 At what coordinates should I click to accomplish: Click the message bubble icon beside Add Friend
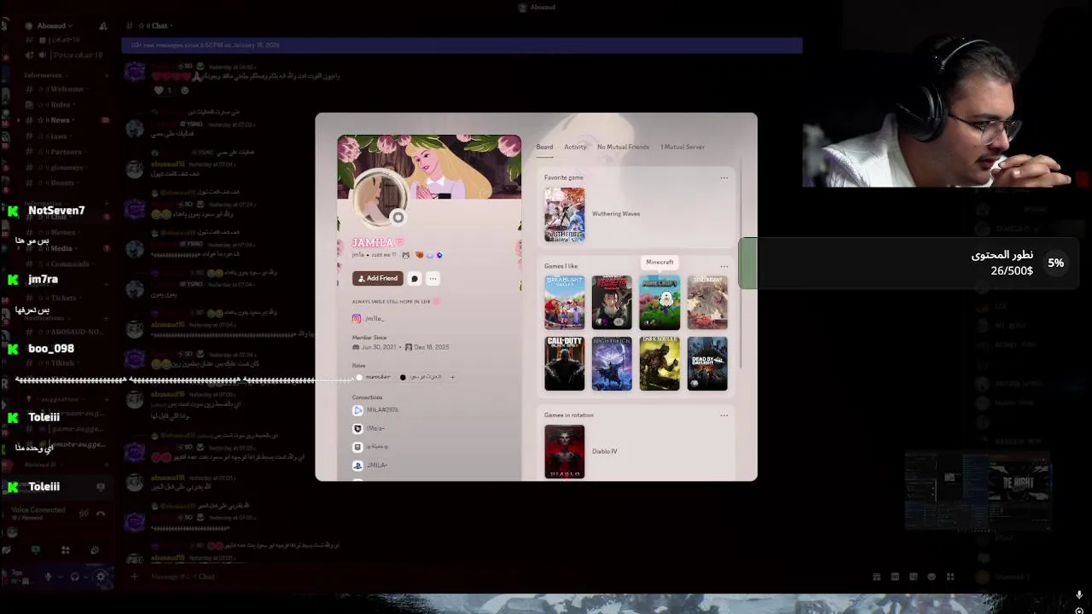[415, 278]
